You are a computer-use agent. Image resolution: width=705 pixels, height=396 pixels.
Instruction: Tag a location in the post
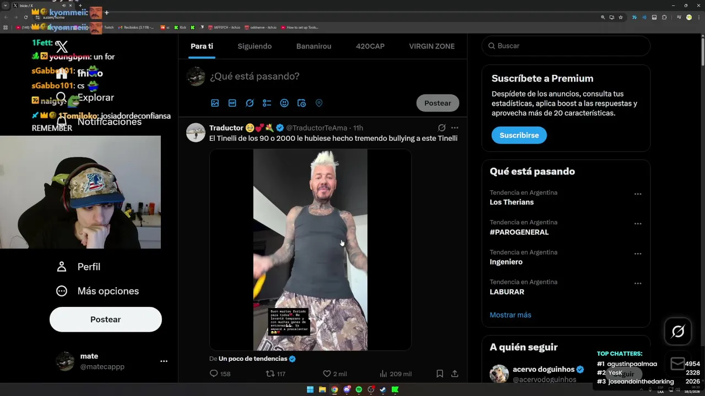click(319, 103)
